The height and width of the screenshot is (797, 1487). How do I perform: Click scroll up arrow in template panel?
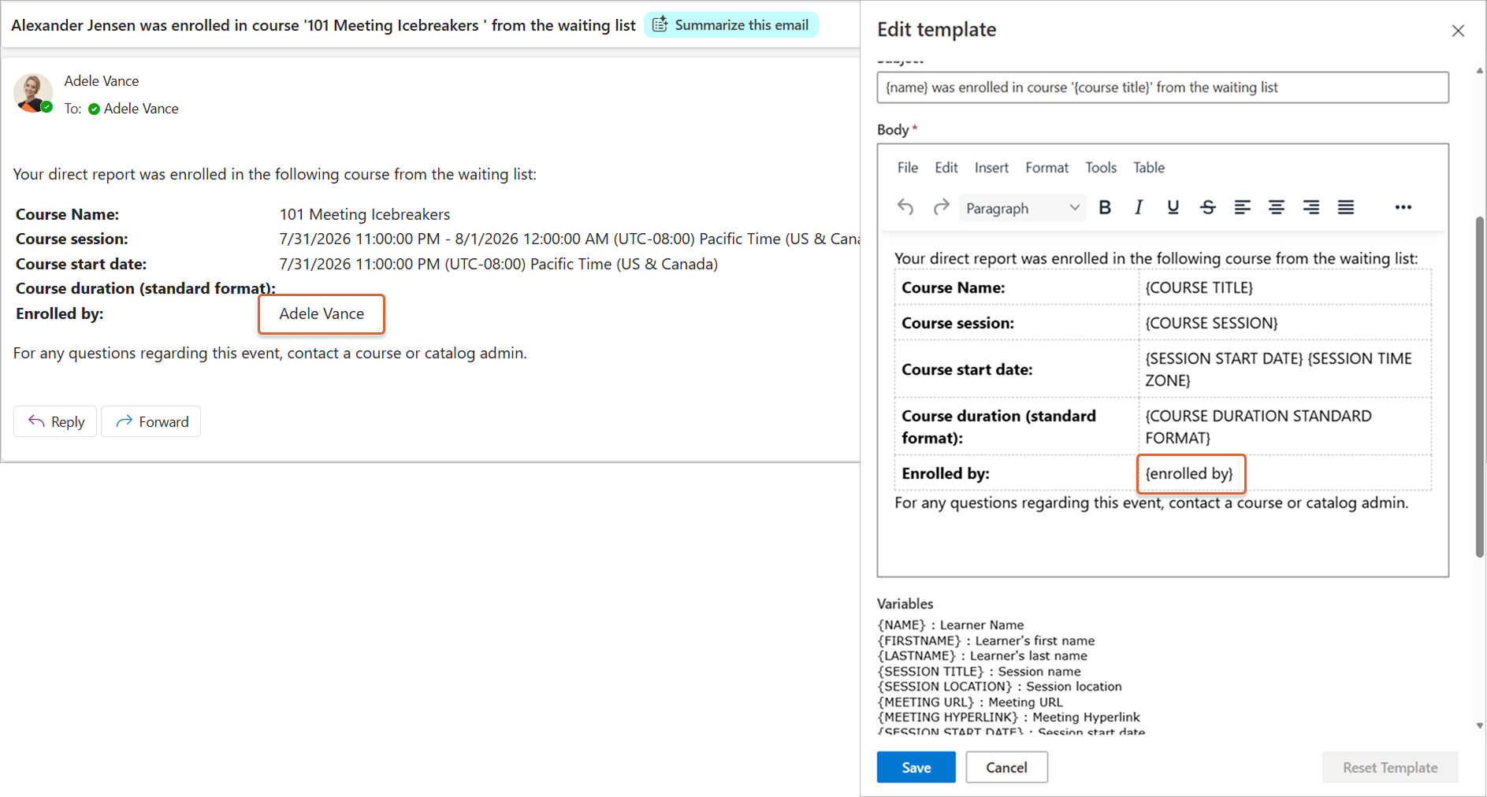click(x=1480, y=71)
